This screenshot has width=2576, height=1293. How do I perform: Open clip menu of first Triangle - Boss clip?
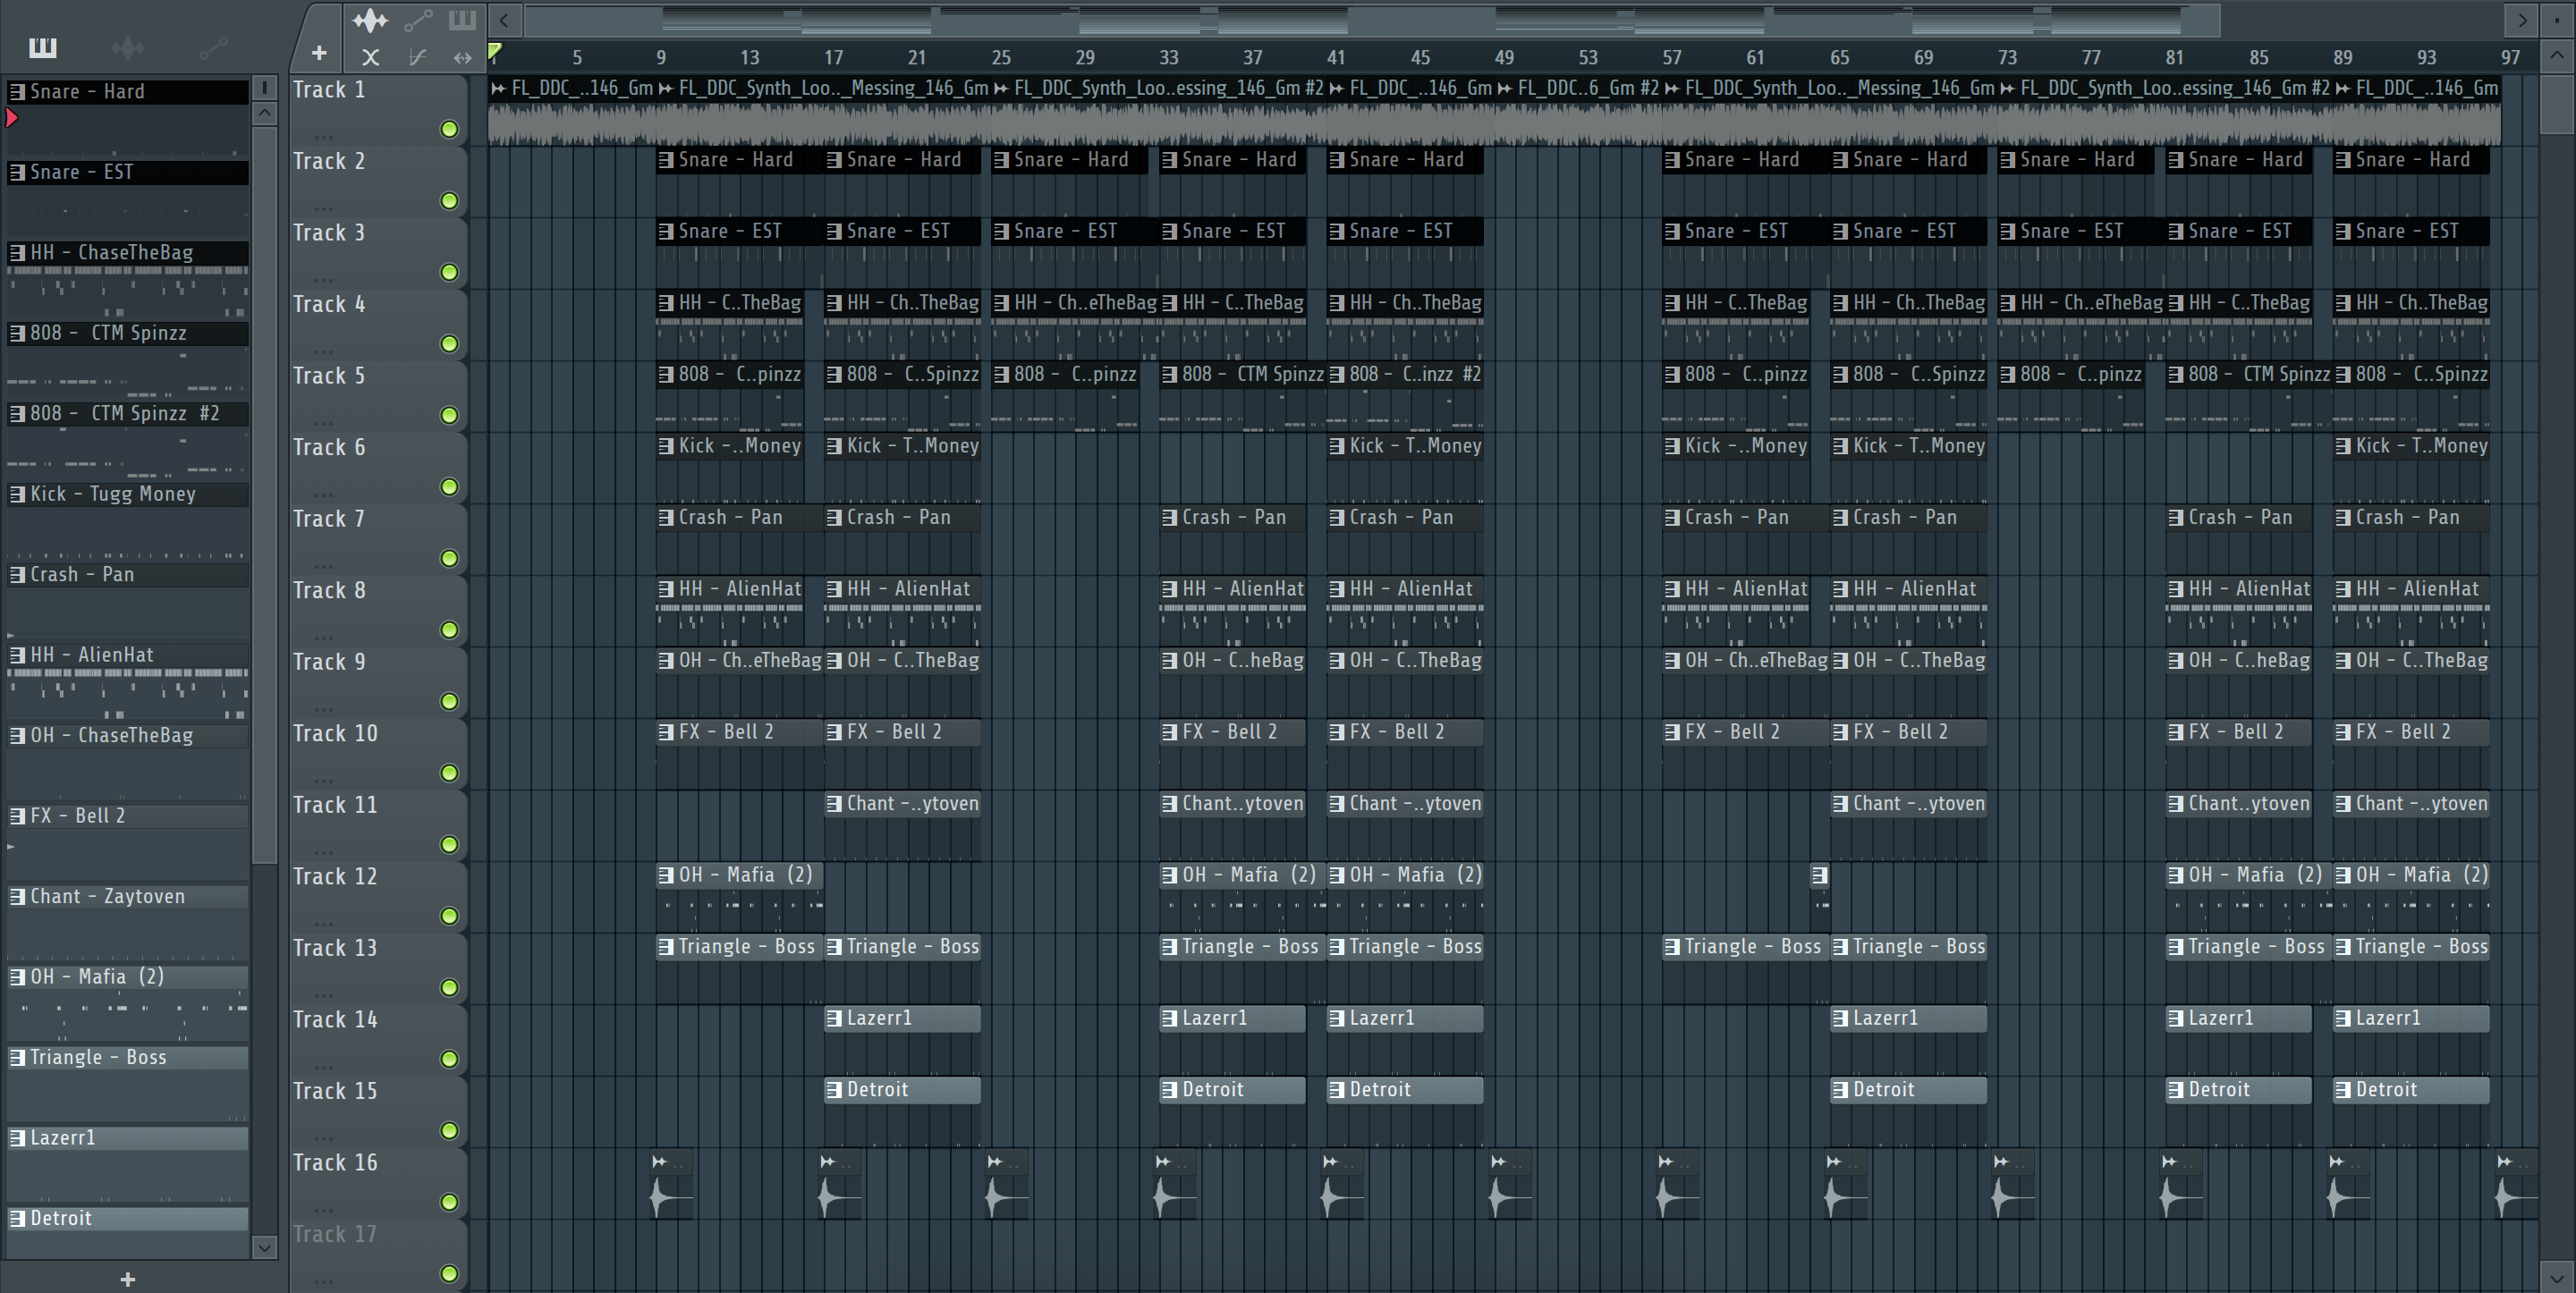pyautogui.click(x=666, y=946)
